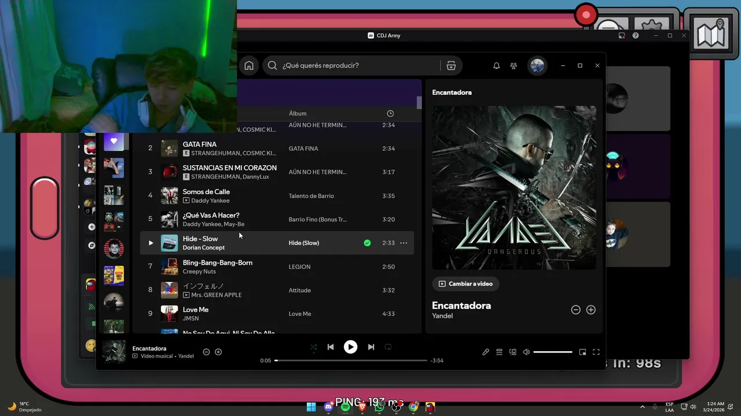Open the Browse icon beside the search bar
The width and height of the screenshot is (741, 416).
(451, 65)
